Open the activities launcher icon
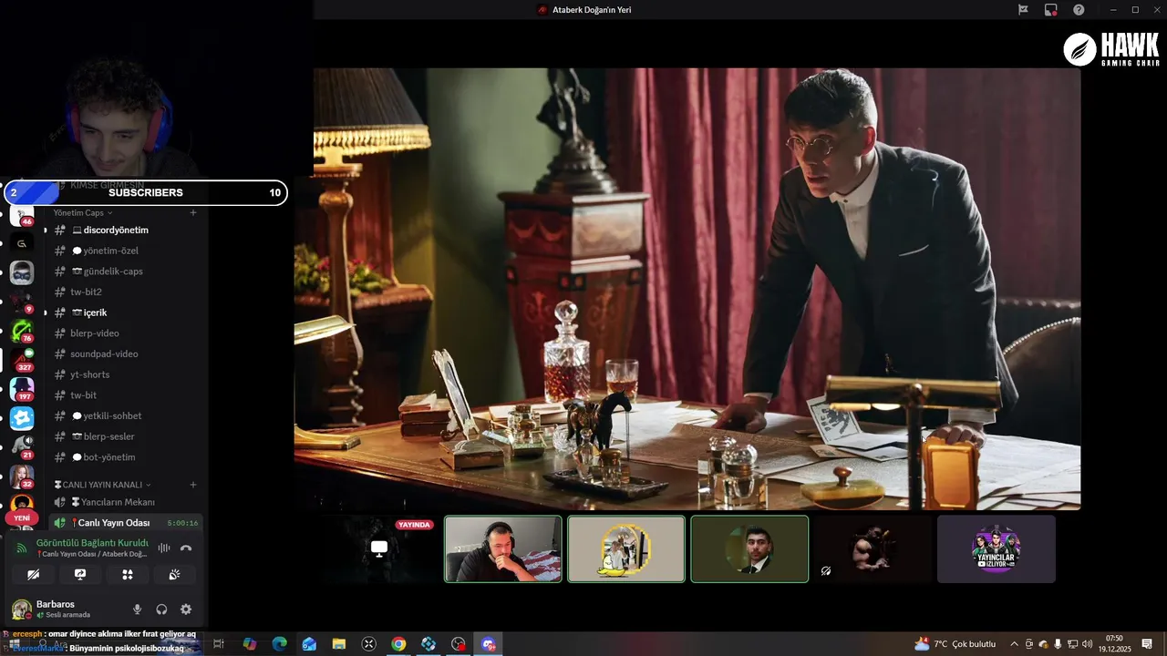 [x=128, y=575]
